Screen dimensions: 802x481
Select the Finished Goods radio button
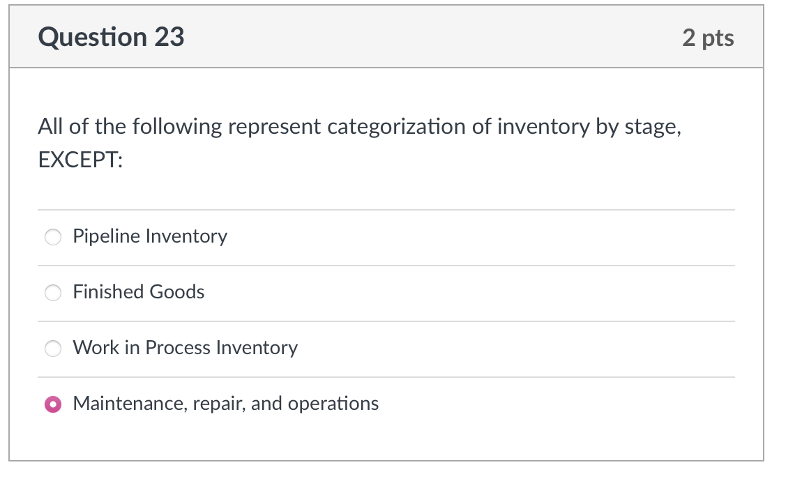coord(52,292)
